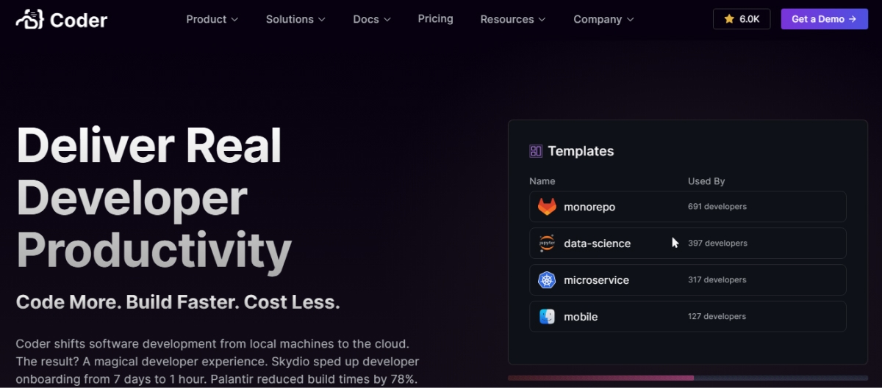Click the star icon next to 6.0K
This screenshot has width=882, height=388.
[x=729, y=19]
